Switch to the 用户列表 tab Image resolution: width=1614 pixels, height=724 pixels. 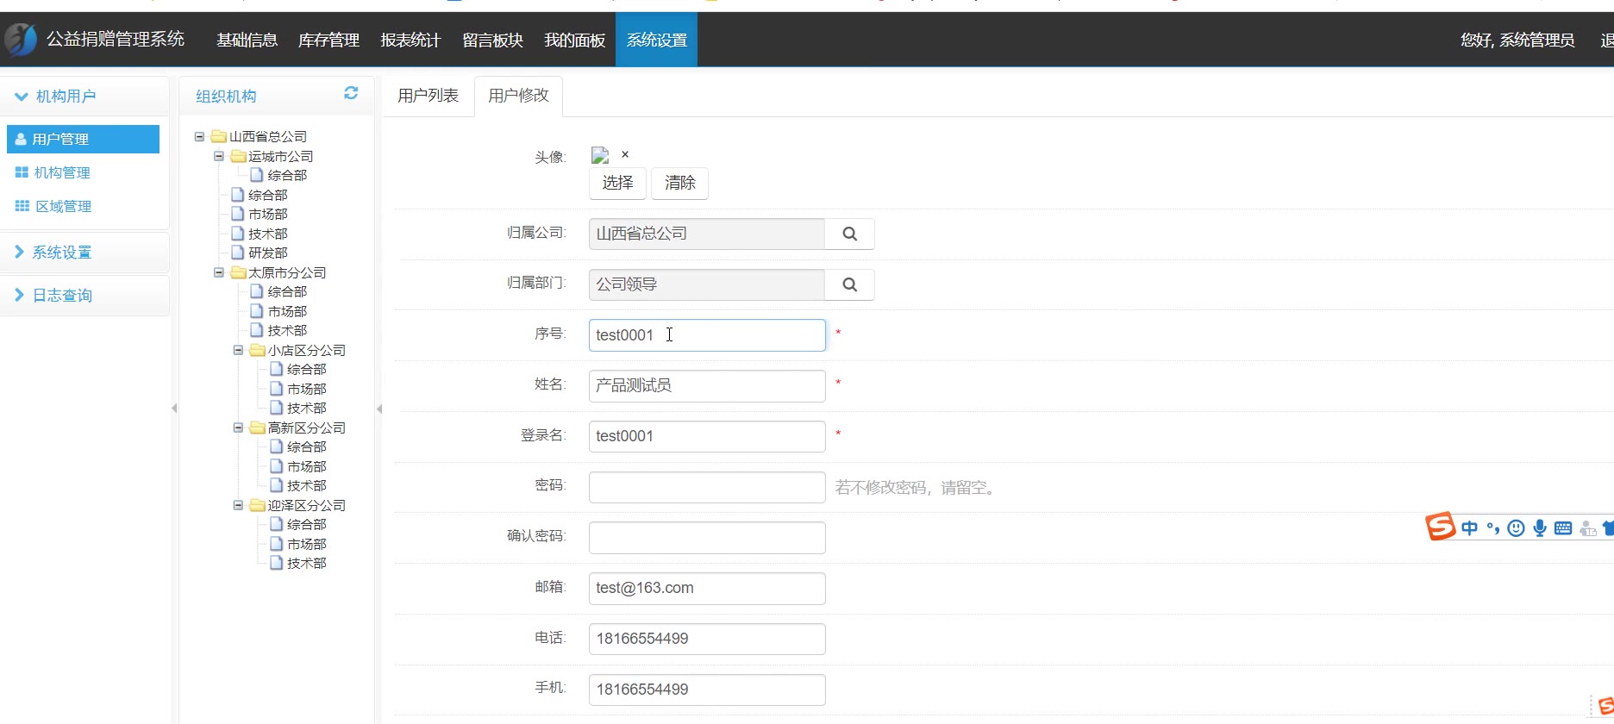pyautogui.click(x=428, y=96)
